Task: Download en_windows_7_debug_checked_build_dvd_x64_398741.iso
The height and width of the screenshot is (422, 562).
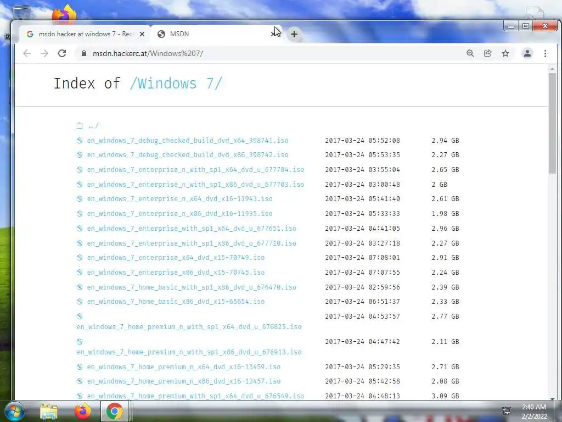Action: pos(188,141)
